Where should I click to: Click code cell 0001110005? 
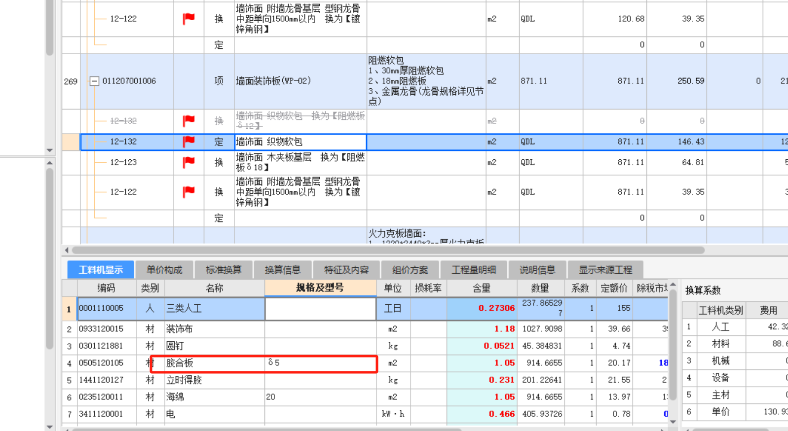(x=107, y=309)
